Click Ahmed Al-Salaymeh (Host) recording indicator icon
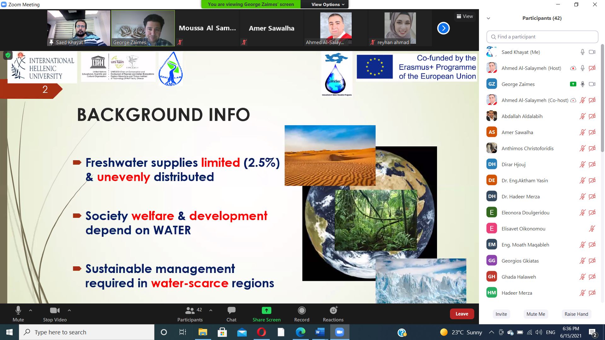Image resolution: width=605 pixels, height=340 pixels. tap(573, 68)
